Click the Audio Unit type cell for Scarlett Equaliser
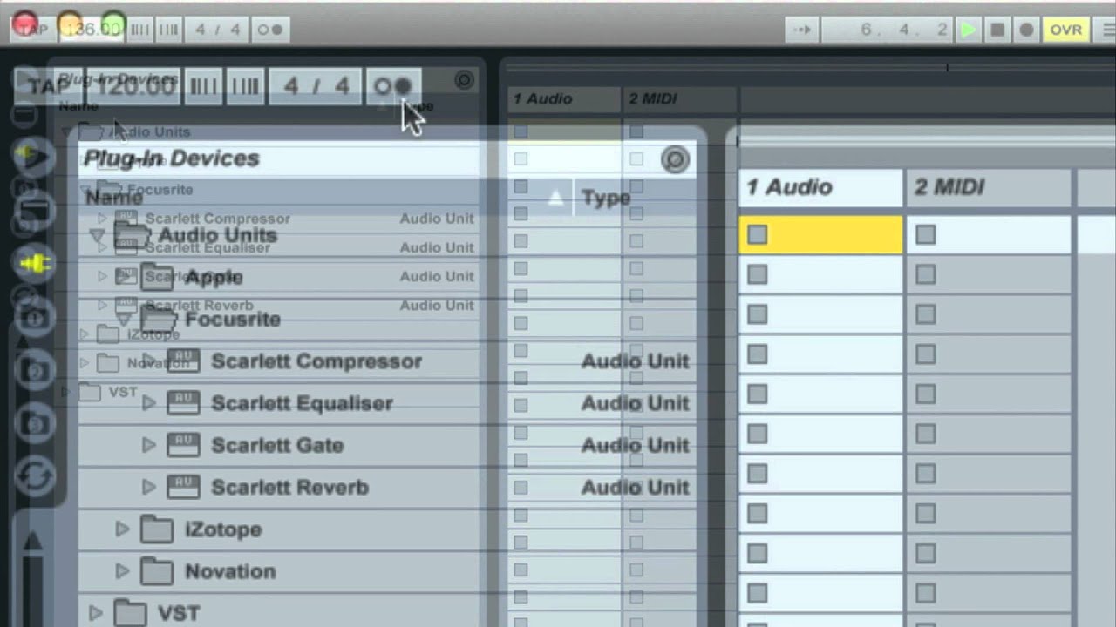 click(x=635, y=402)
